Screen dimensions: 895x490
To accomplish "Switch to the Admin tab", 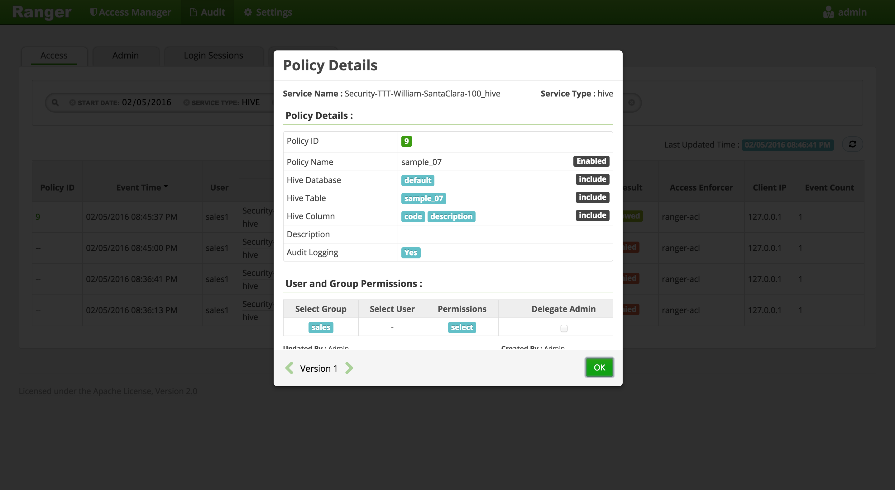I will [125, 55].
